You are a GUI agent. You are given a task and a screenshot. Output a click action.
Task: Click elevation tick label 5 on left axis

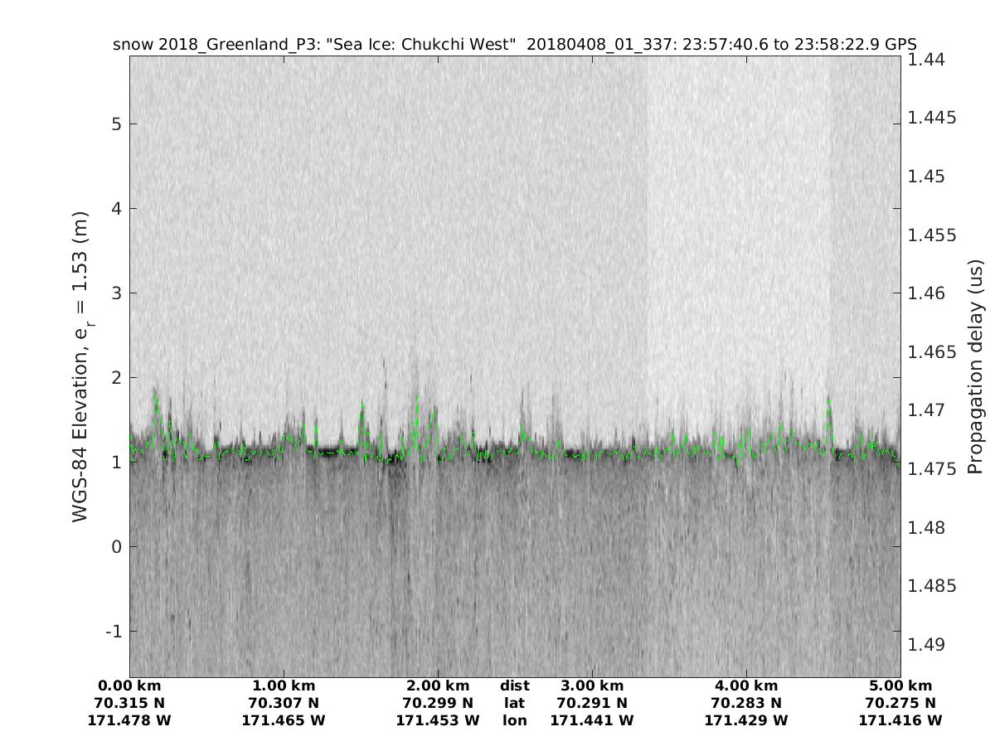(x=117, y=124)
